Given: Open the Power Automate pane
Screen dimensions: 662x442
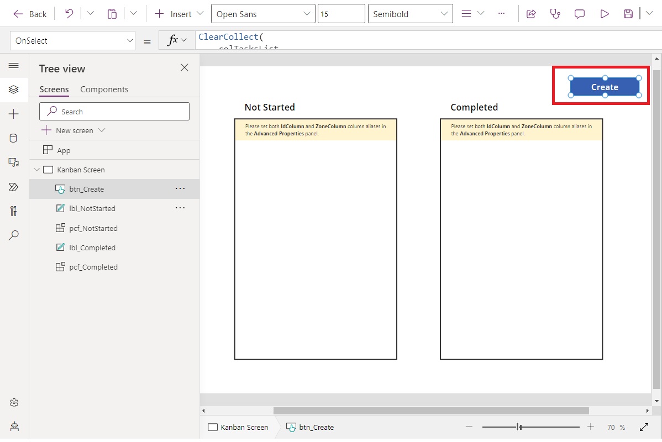Looking at the screenshot, I should tap(14, 187).
